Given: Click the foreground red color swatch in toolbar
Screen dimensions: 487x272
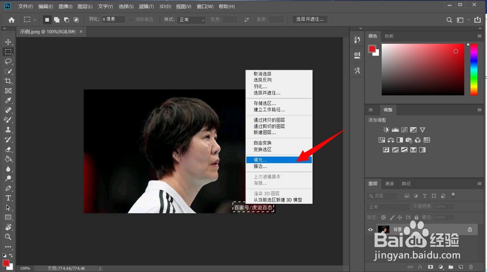Looking at the screenshot, I should pyautogui.click(x=5, y=263).
